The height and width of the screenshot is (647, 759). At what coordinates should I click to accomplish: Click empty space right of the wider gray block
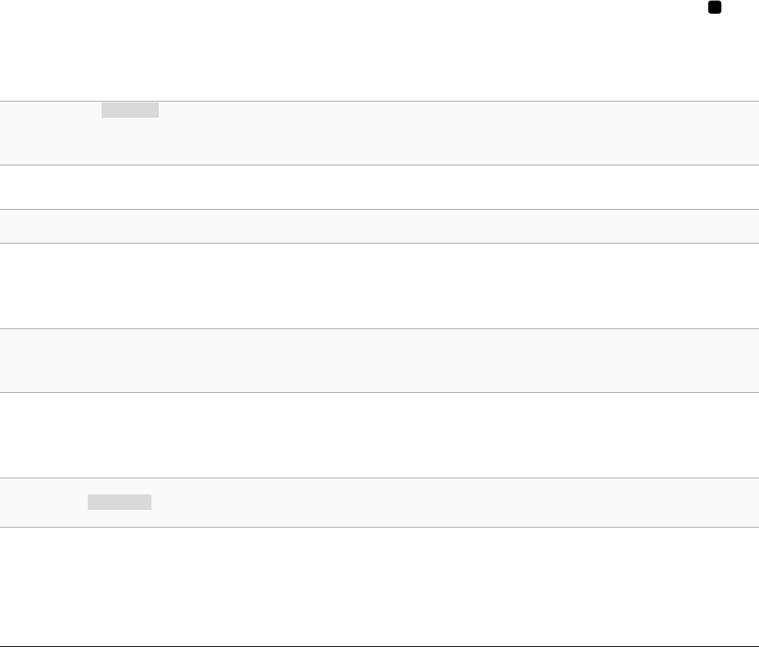click(455, 502)
